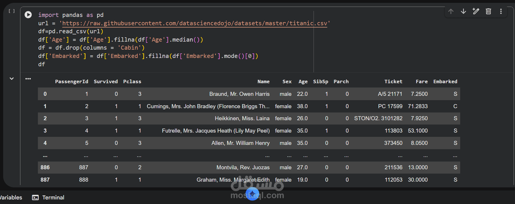Viewport: 515px width, 204px height.
Task: Click the row index 886
Action: [45, 167]
